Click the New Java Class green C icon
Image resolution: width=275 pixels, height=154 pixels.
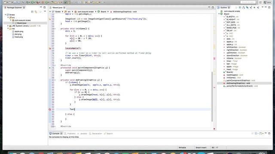pyautogui.click(x=47, y=2)
